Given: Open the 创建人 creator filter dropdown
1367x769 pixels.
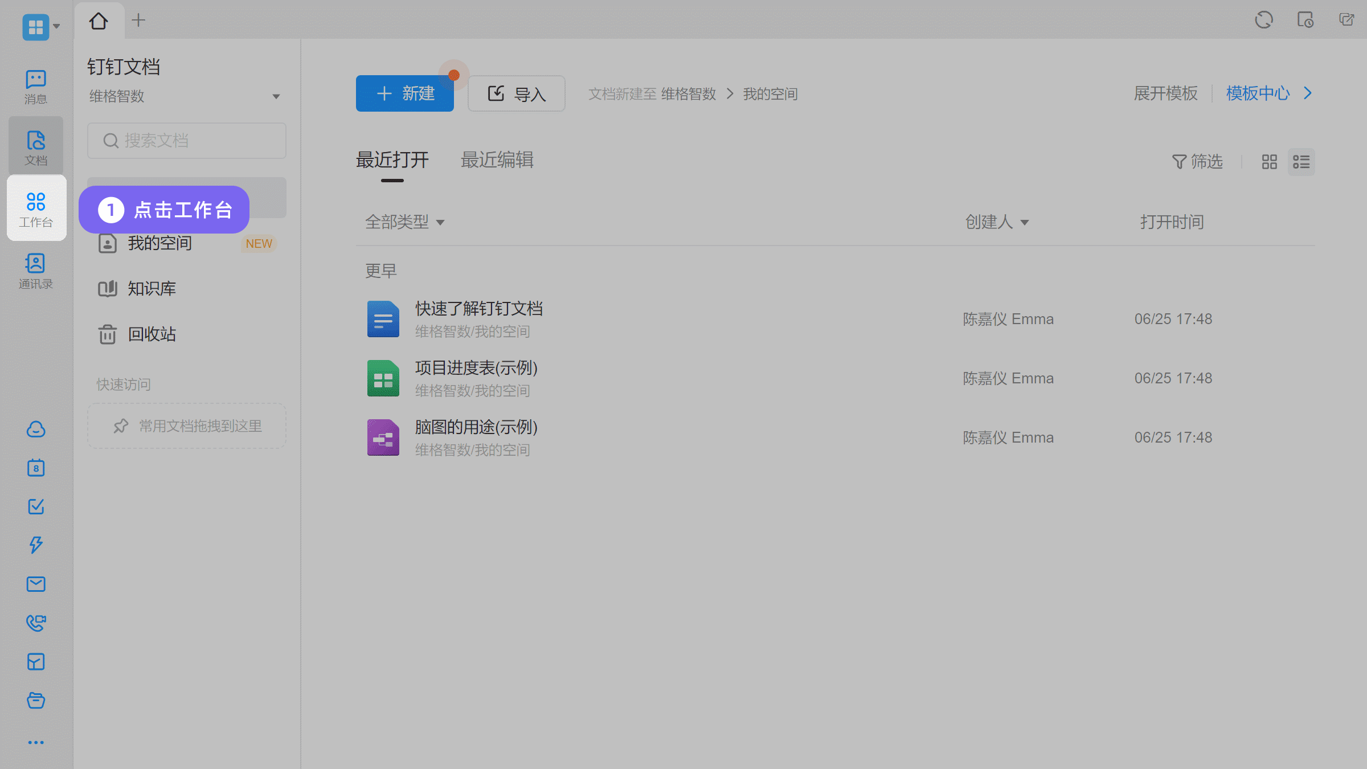Looking at the screenshot, I should click(x=997, y=222).
